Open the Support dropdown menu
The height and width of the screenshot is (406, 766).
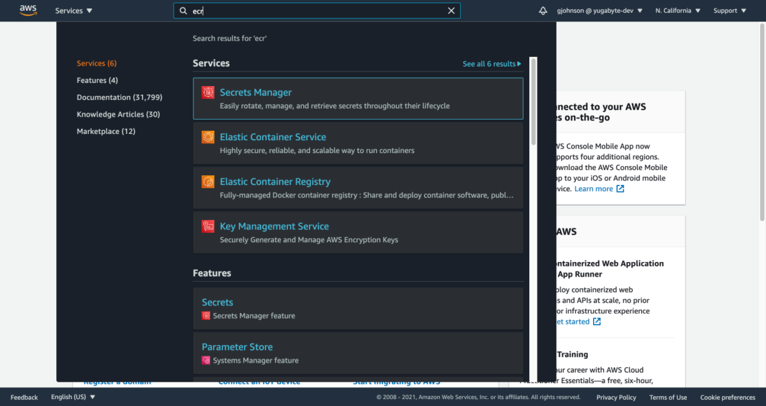(x=728, y=10)
